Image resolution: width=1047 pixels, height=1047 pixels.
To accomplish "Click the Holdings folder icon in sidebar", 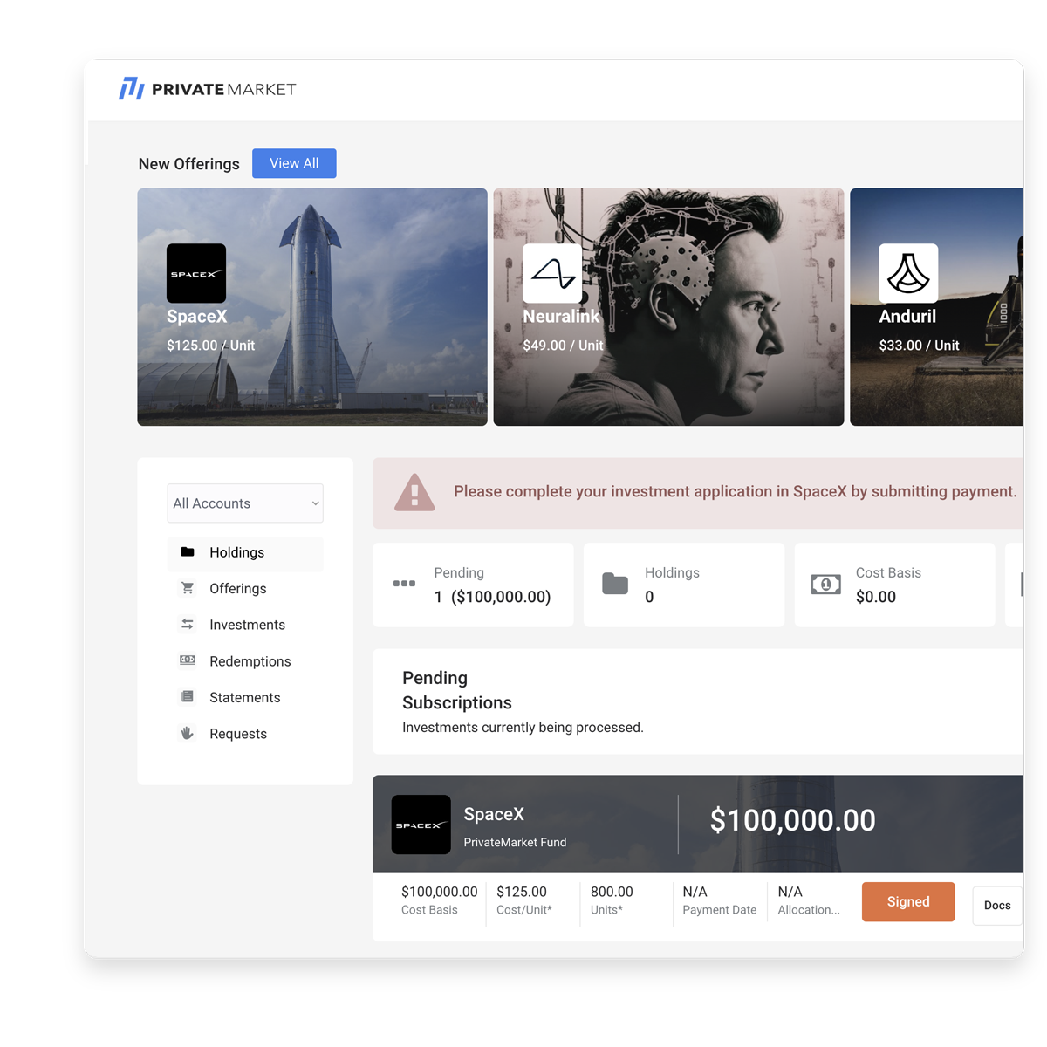I will 188,552.
